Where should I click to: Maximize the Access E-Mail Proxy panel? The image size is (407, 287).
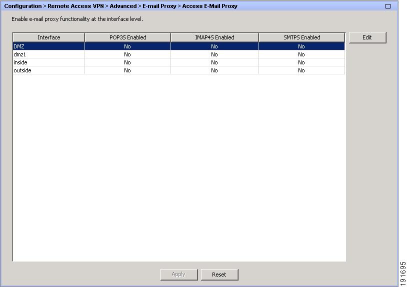(x=388, y=6)
